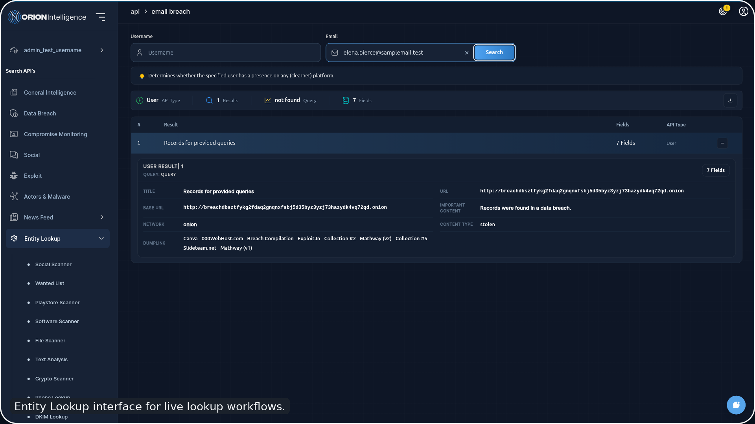Click the Result column header
Screen dimensions: 755x424
[x=171, y=125]
